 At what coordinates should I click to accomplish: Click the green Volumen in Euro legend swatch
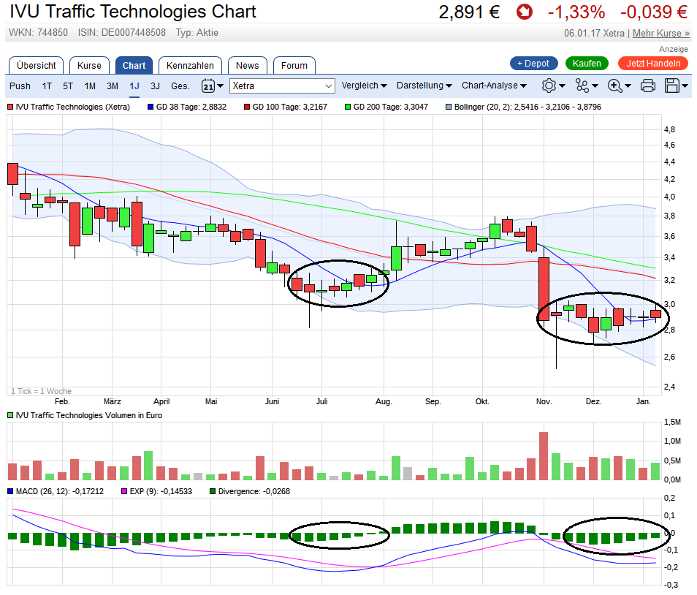(10, 415)
